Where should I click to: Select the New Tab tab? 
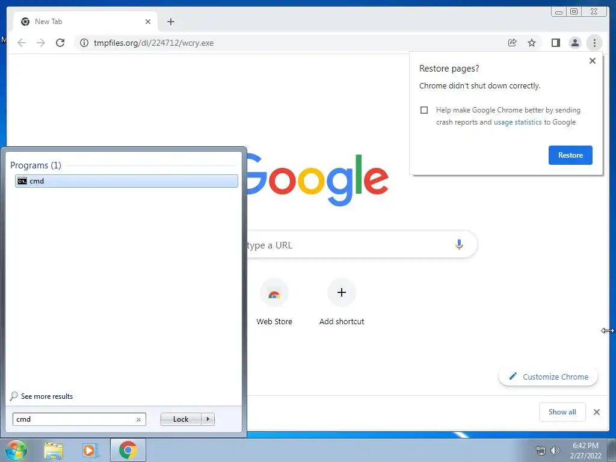point(85,22)
